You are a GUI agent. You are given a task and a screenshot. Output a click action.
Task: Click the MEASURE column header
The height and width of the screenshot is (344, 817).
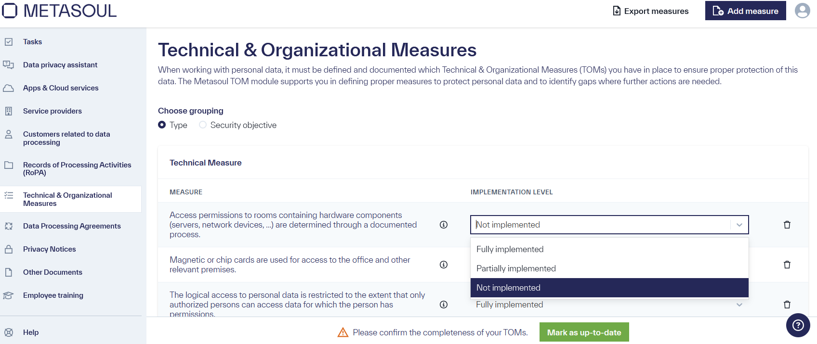click(186, 192)
